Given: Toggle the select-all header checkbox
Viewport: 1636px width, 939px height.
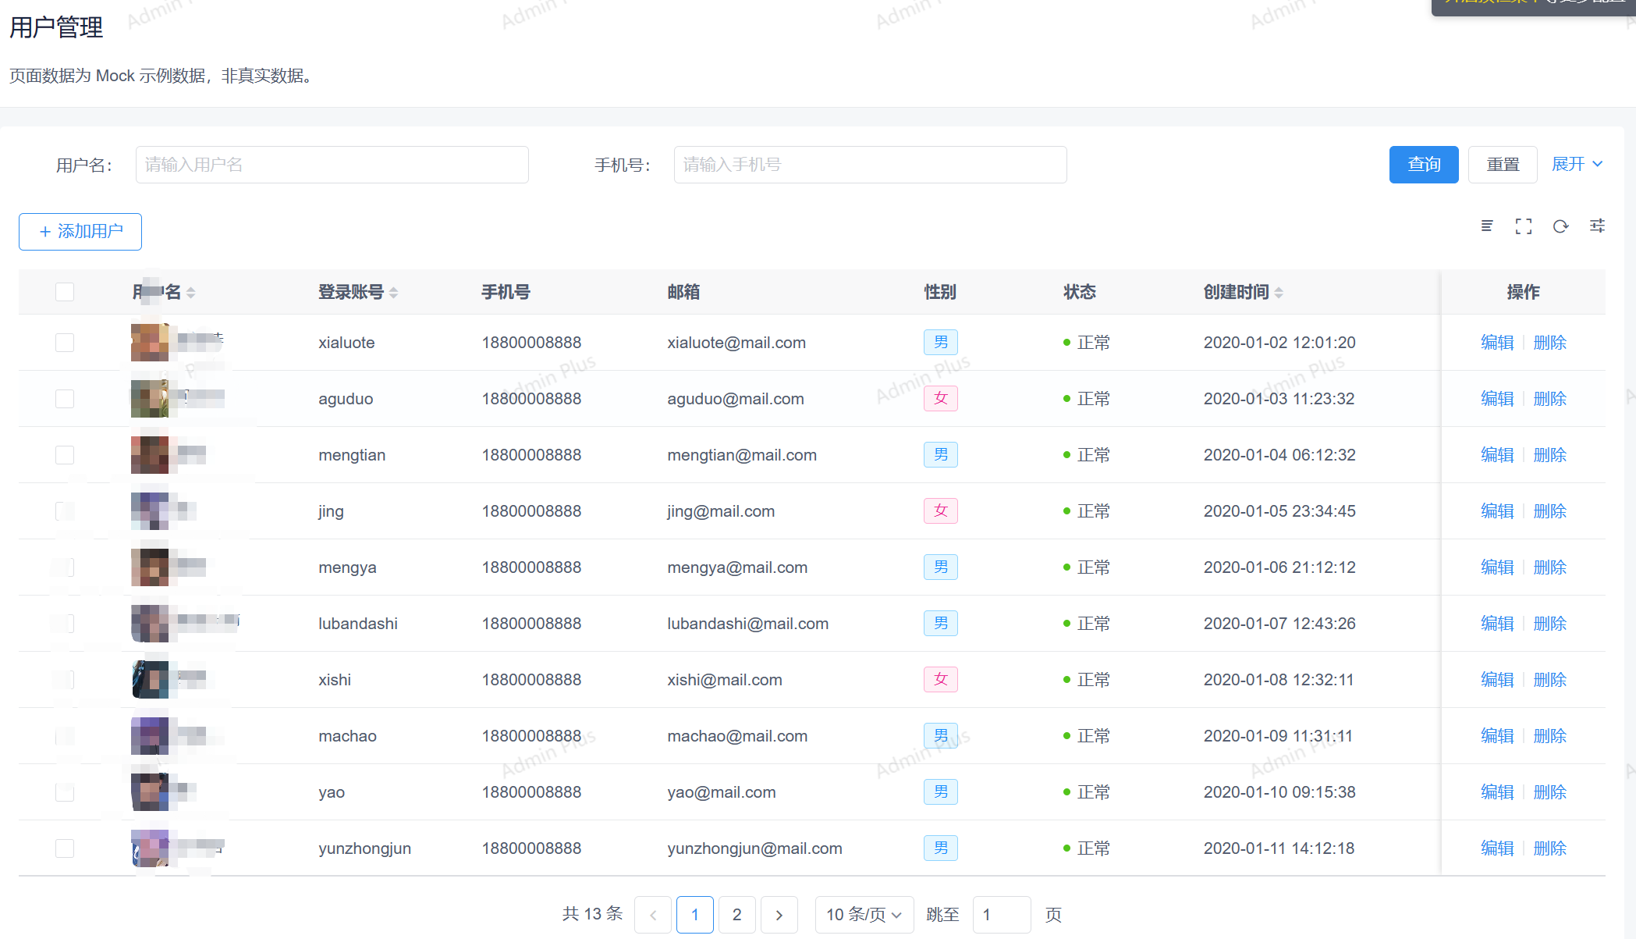Looking at the screenshot, I should tap(65, 292).
